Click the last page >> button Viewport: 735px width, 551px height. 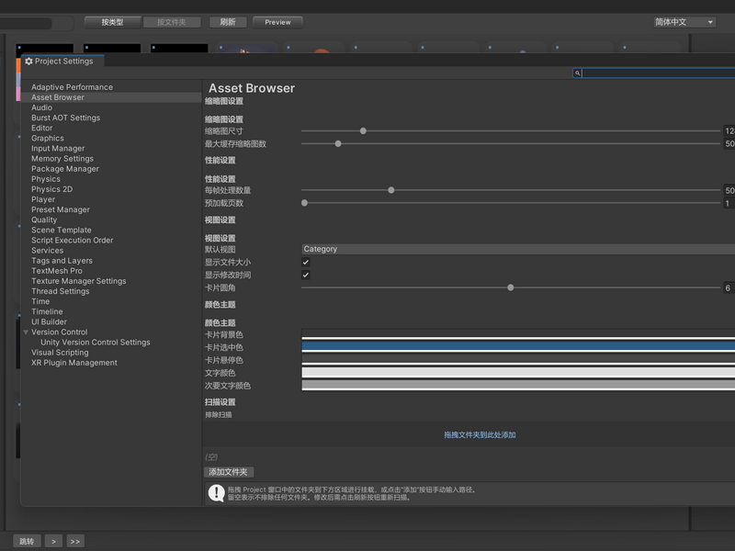click(x=75, y=541)
